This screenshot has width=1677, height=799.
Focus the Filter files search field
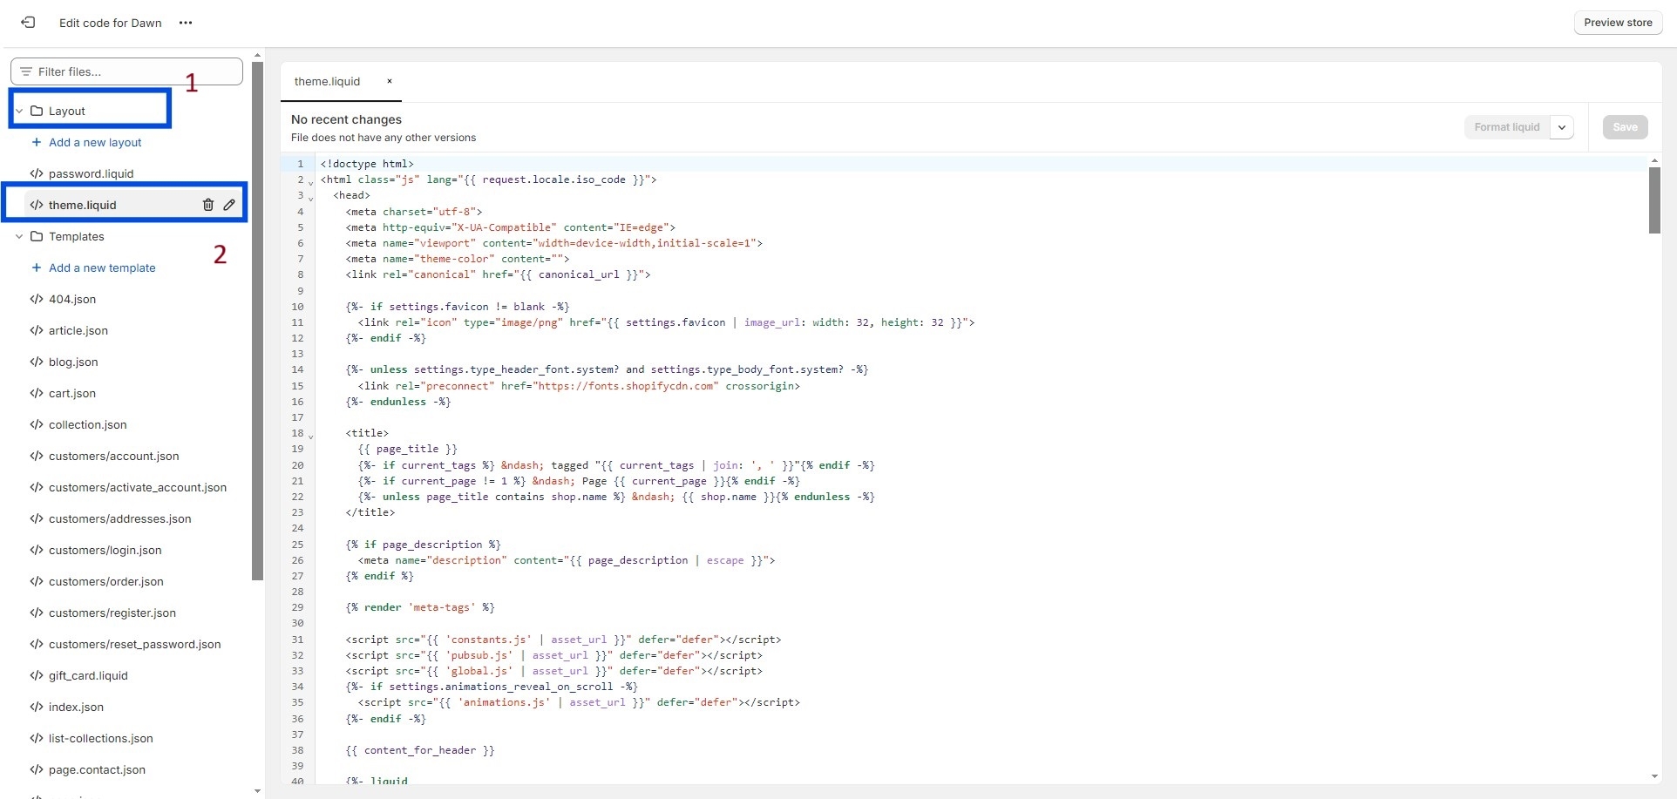(x=126, y=71)
